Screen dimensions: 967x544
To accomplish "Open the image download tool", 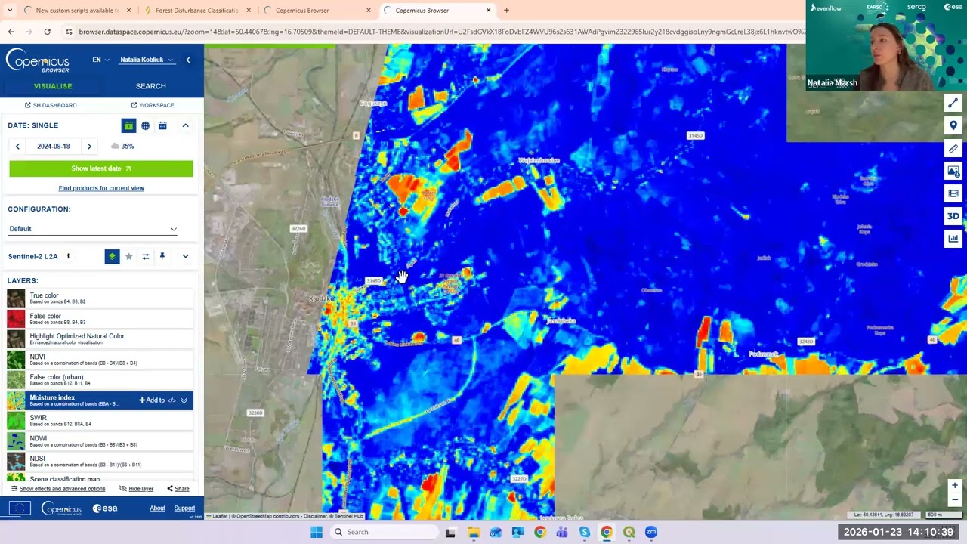I will [953, 171].
